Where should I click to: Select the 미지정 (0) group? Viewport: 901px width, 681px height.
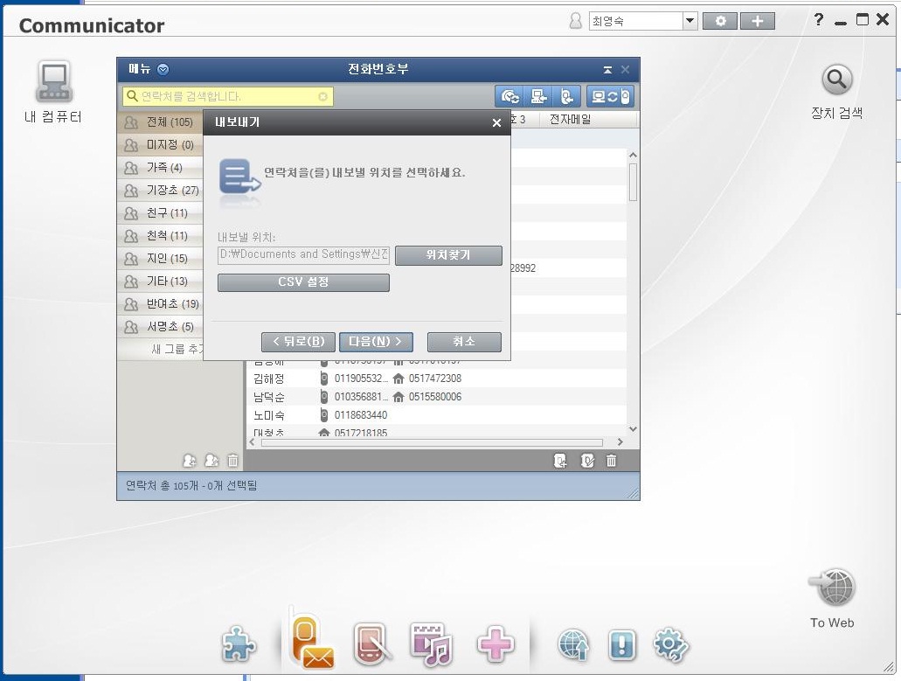tap(160, 145)
